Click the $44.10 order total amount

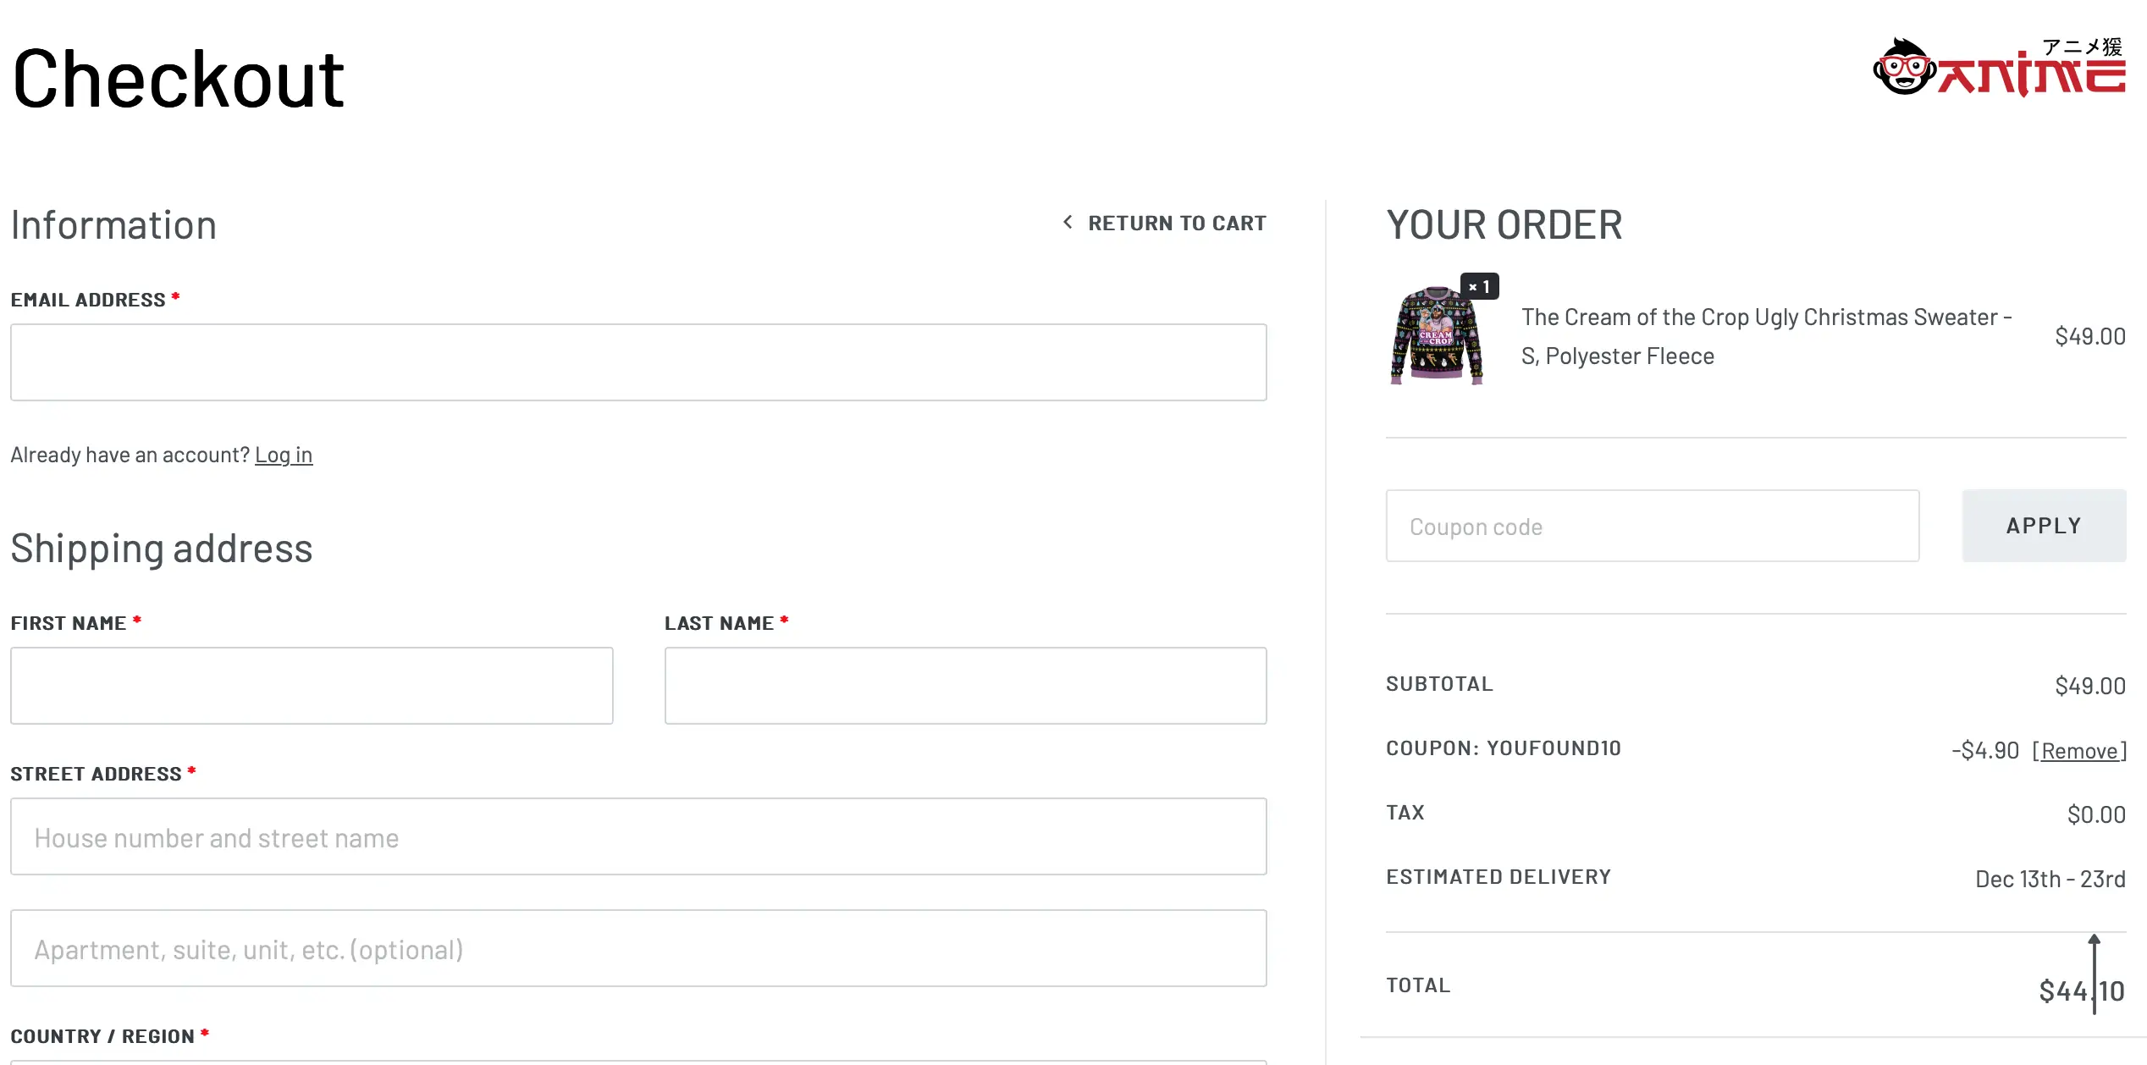2081,991
